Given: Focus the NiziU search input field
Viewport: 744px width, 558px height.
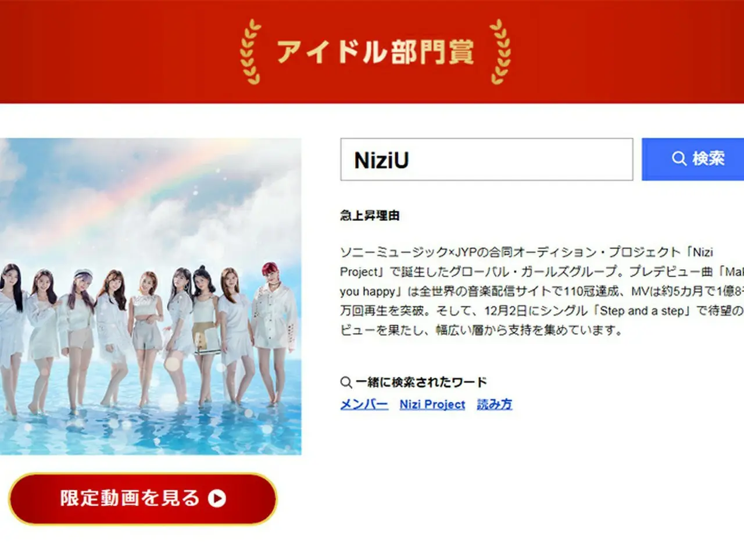Looking at the screenshot, I should point(487,159).
